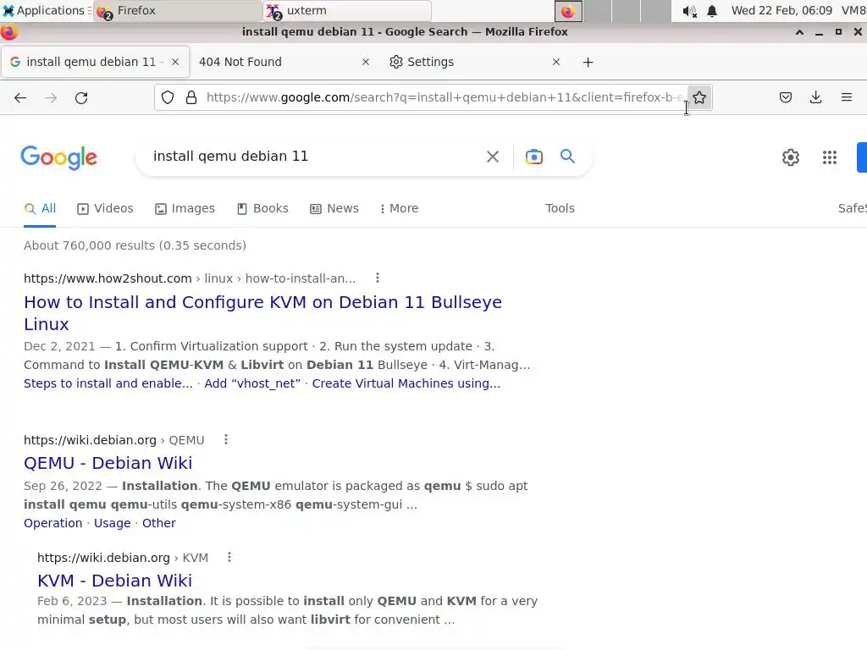The image size is (867, 650).
Task: Open the Other sitelink
Action: click(x=158, y=523)
